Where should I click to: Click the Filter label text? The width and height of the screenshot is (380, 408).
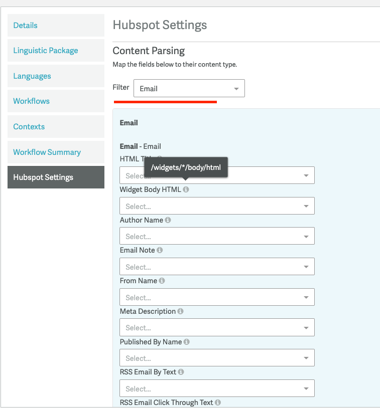[121, 87]
